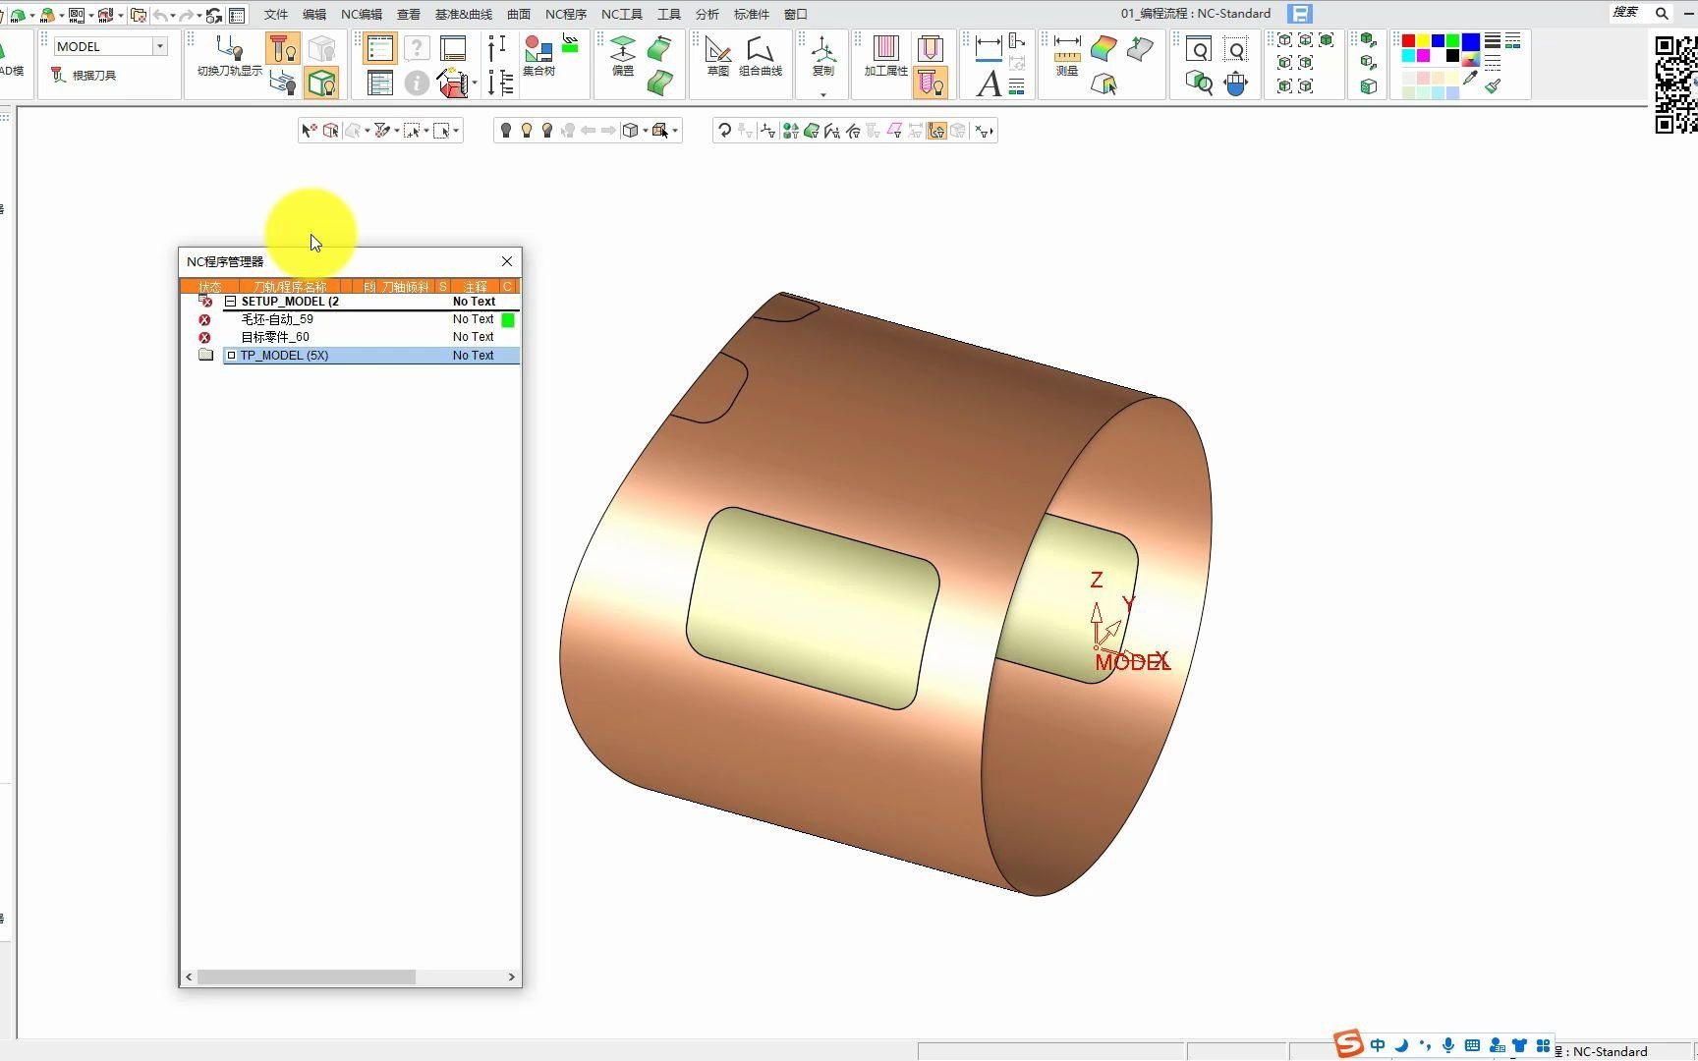Toggle TP_MODEL (5X) square checkbox
The width and height of the screenshot is (1698, 1061).
pos(232,356)
